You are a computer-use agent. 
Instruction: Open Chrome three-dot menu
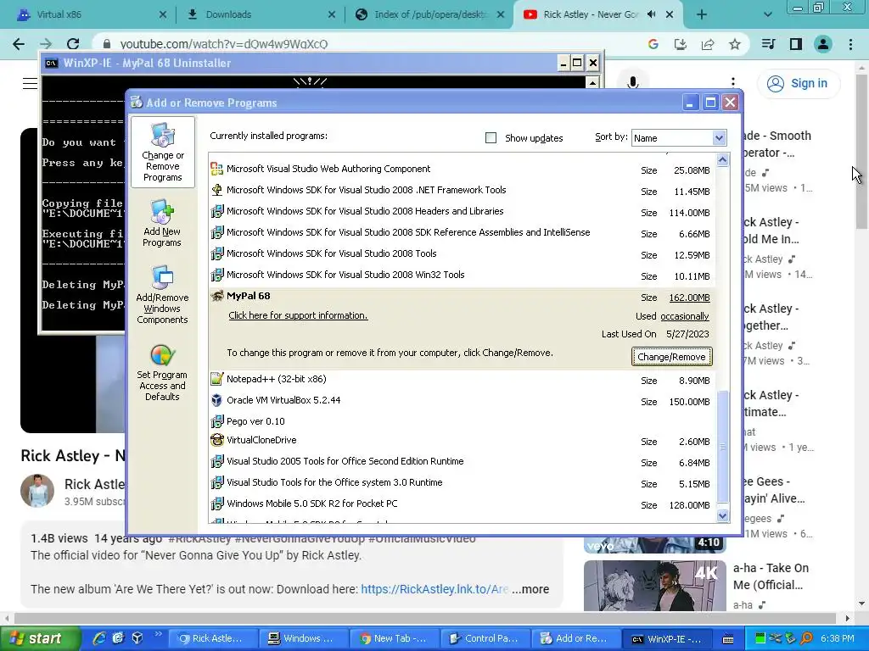click(850, 44)
